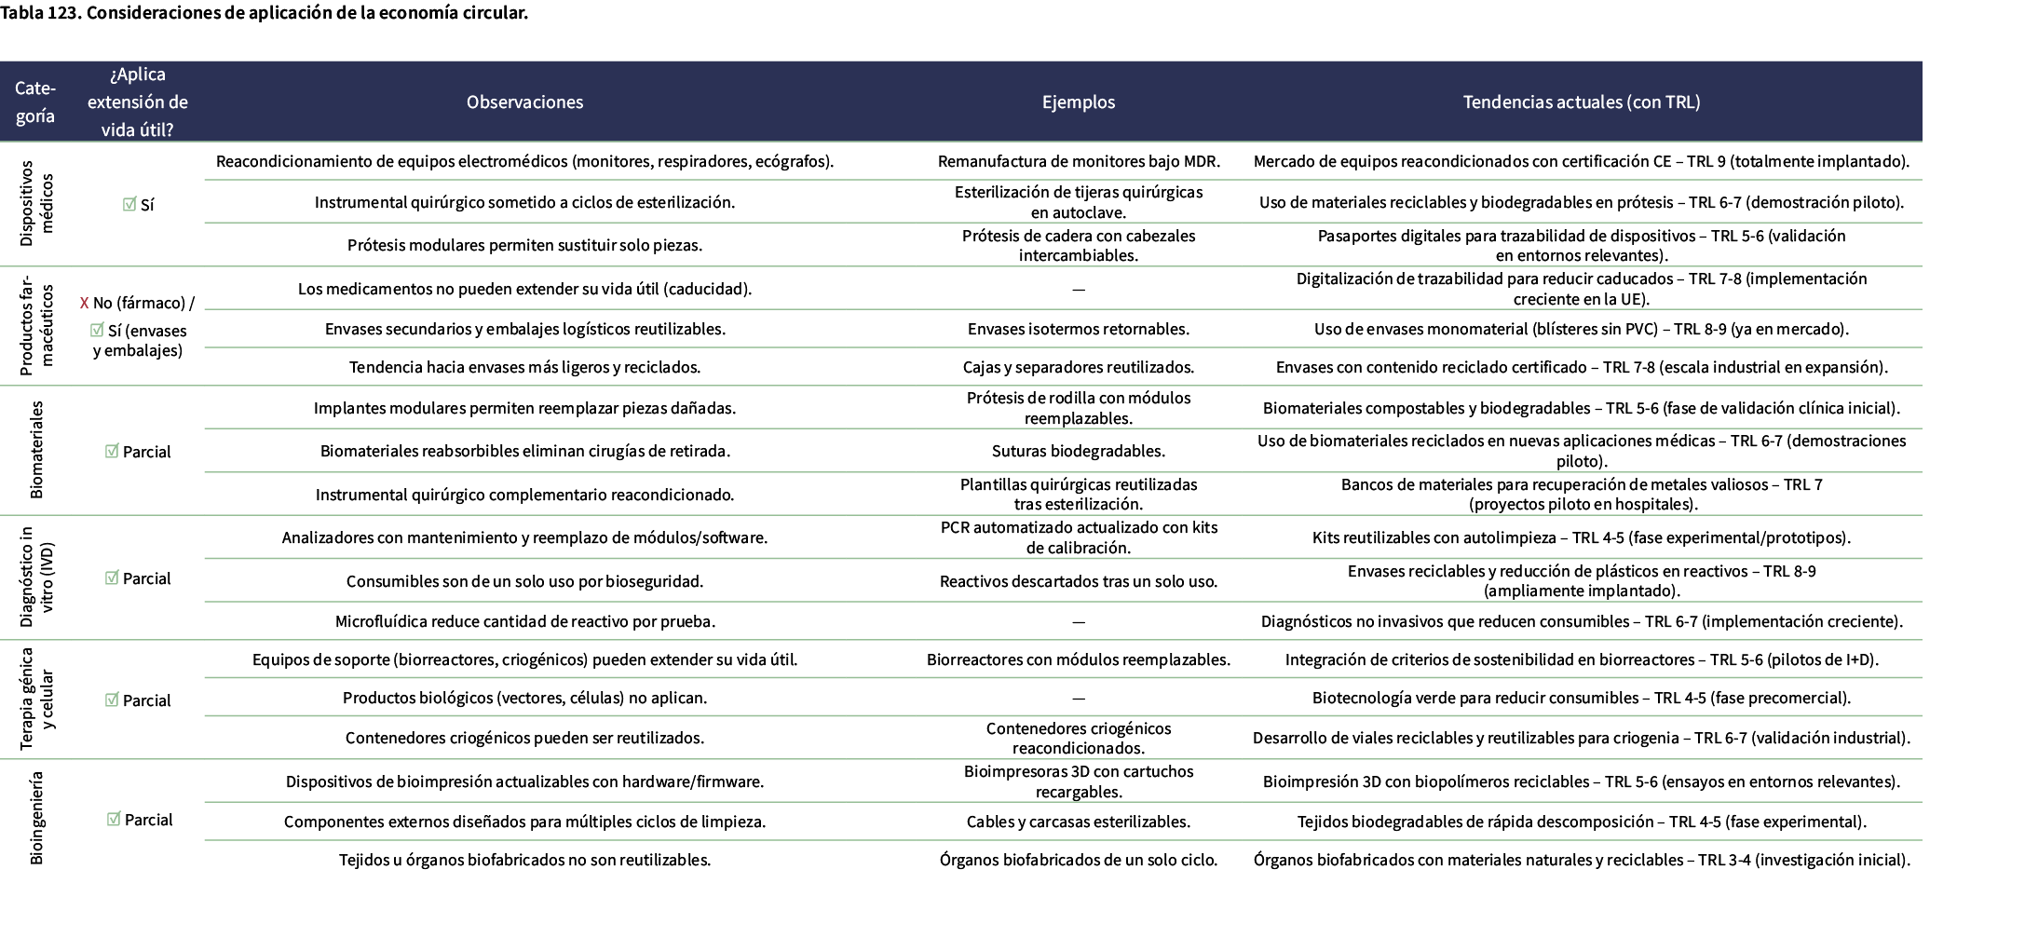Click the ¿Aplica extensión de vida útil? header
The width and height of the screenshot is (2025, 951).
138,102
